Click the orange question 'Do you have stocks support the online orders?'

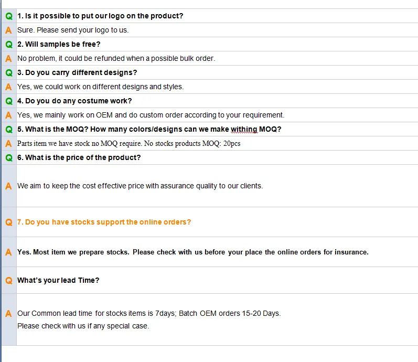[x=104, y=222]
